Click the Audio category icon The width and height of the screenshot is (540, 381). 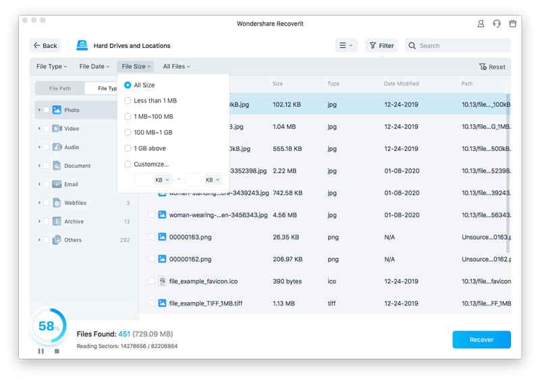point(57,147)
